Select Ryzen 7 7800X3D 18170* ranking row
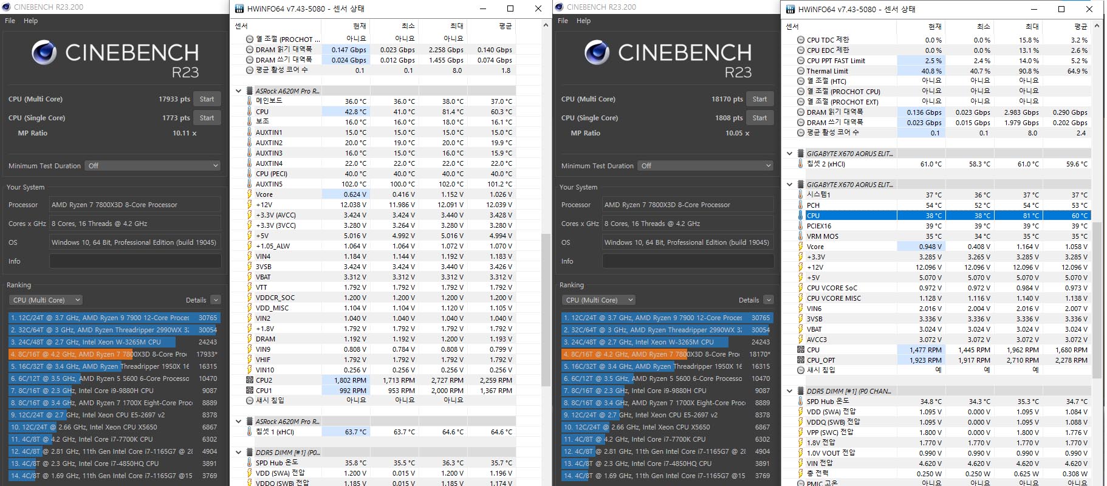Viewport: 1107px width, 486px height. point(667,354)
